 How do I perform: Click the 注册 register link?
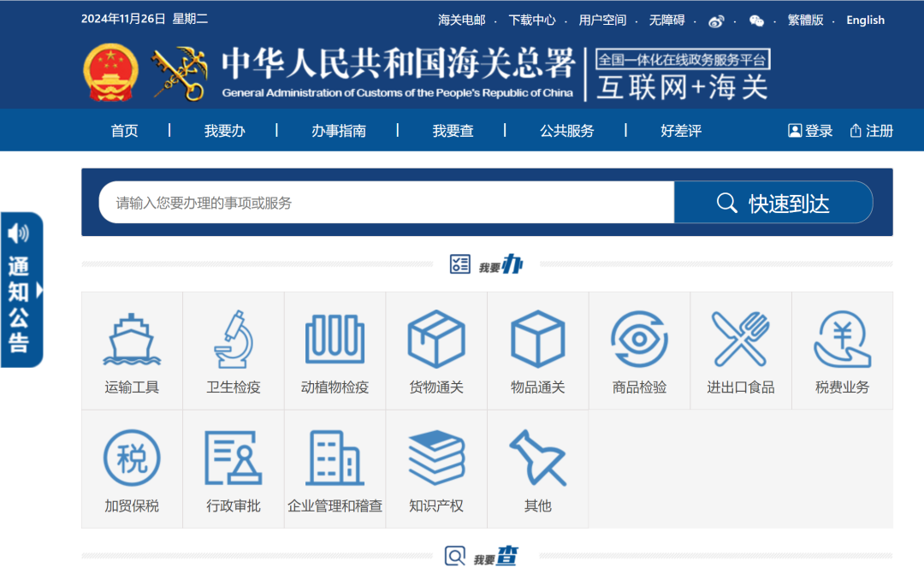click(x=872, y=131)
